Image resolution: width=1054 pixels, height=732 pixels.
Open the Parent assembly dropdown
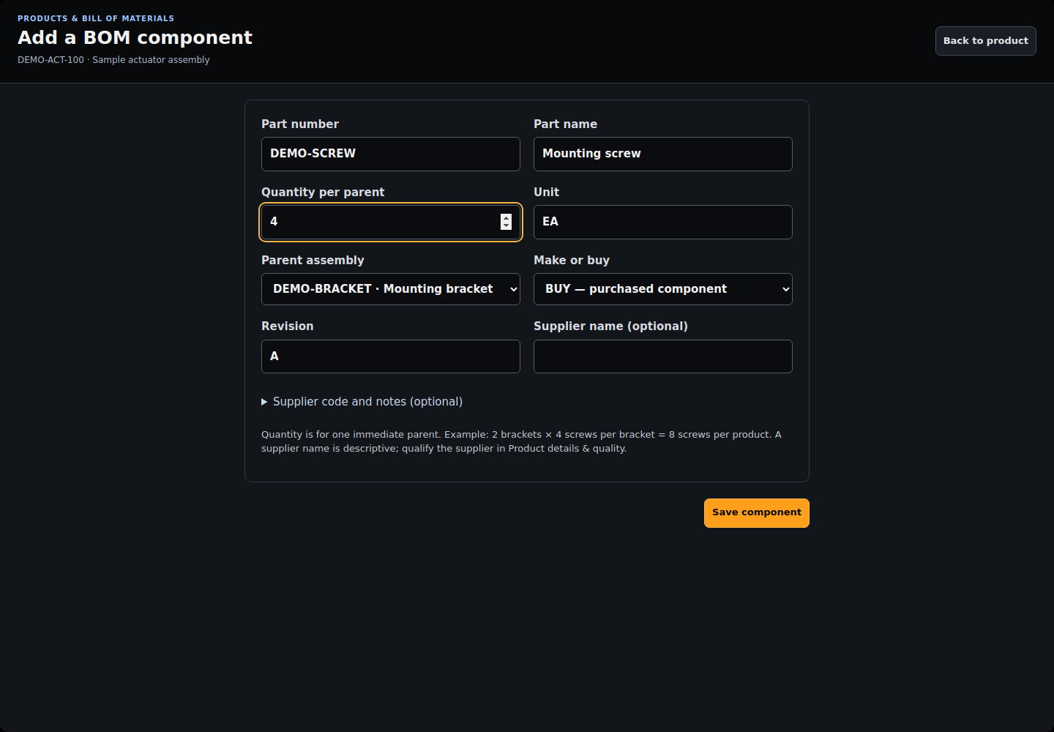(x=391, y=289)
